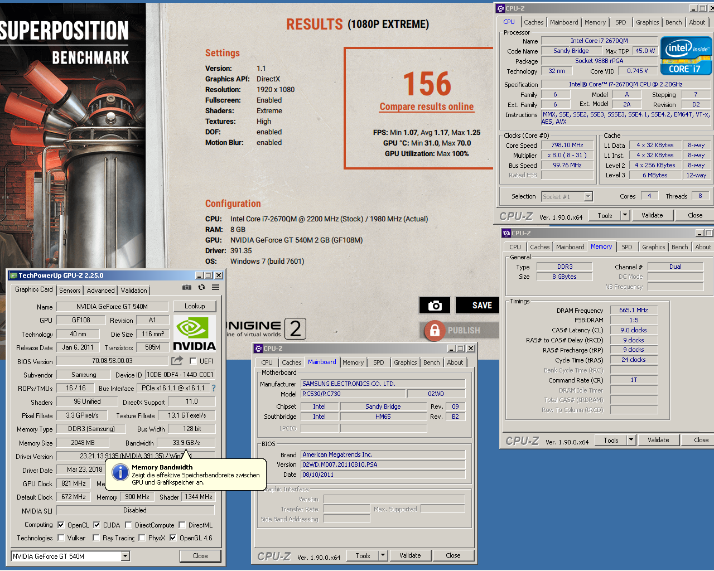Click the Lookup button in GPU-Z
The height and width of the screenshot is (571, 714).
coord(195,306)
